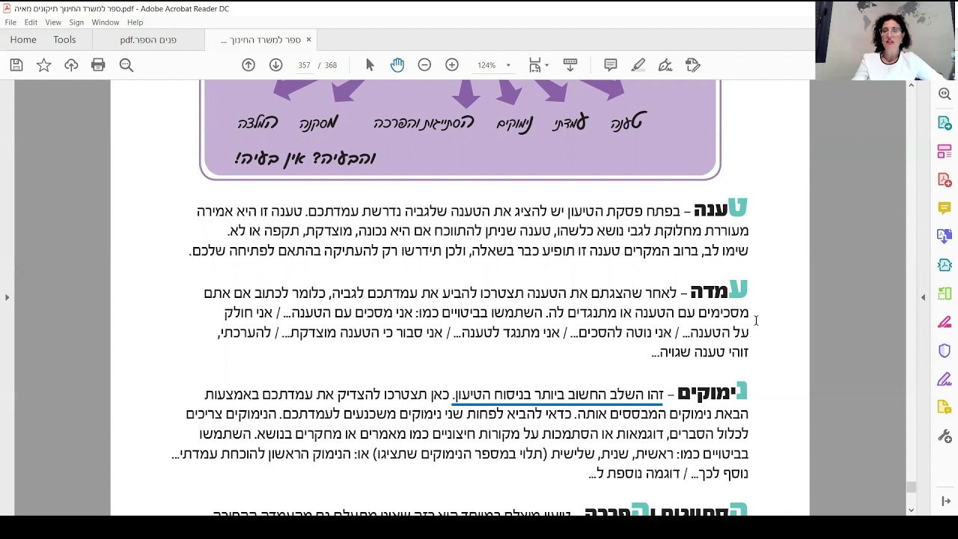Click the page number field showing 357
This screenshot has width=958, height=539.
[304, 65]
